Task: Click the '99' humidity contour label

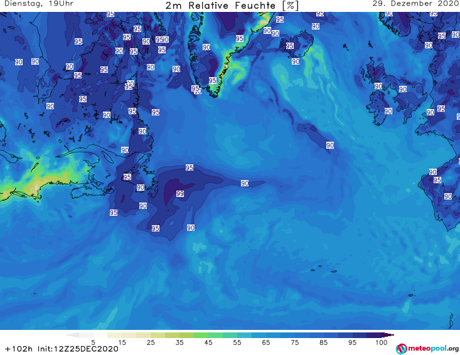Action: [x=180, y=193]
